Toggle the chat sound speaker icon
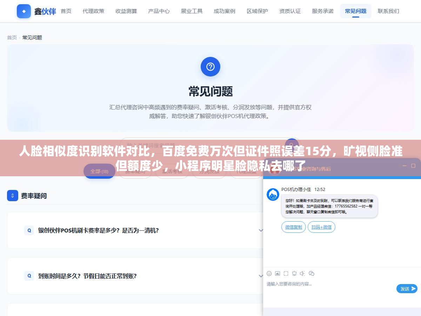Viewport: 421px width, 316px height. [x=303, y=273]
